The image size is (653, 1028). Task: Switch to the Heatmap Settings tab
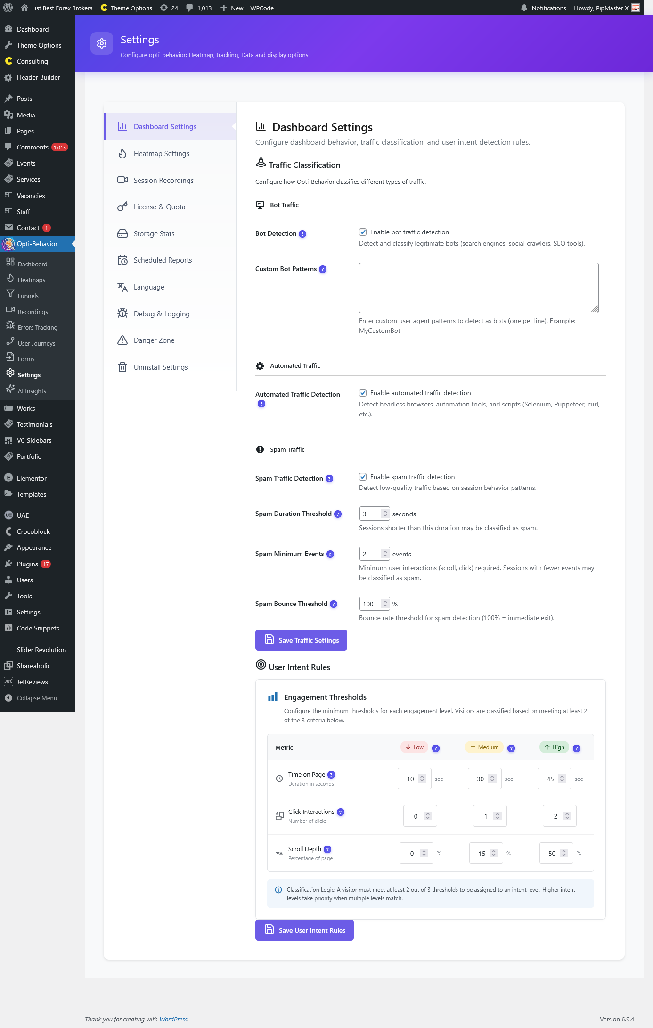(161, 154)
